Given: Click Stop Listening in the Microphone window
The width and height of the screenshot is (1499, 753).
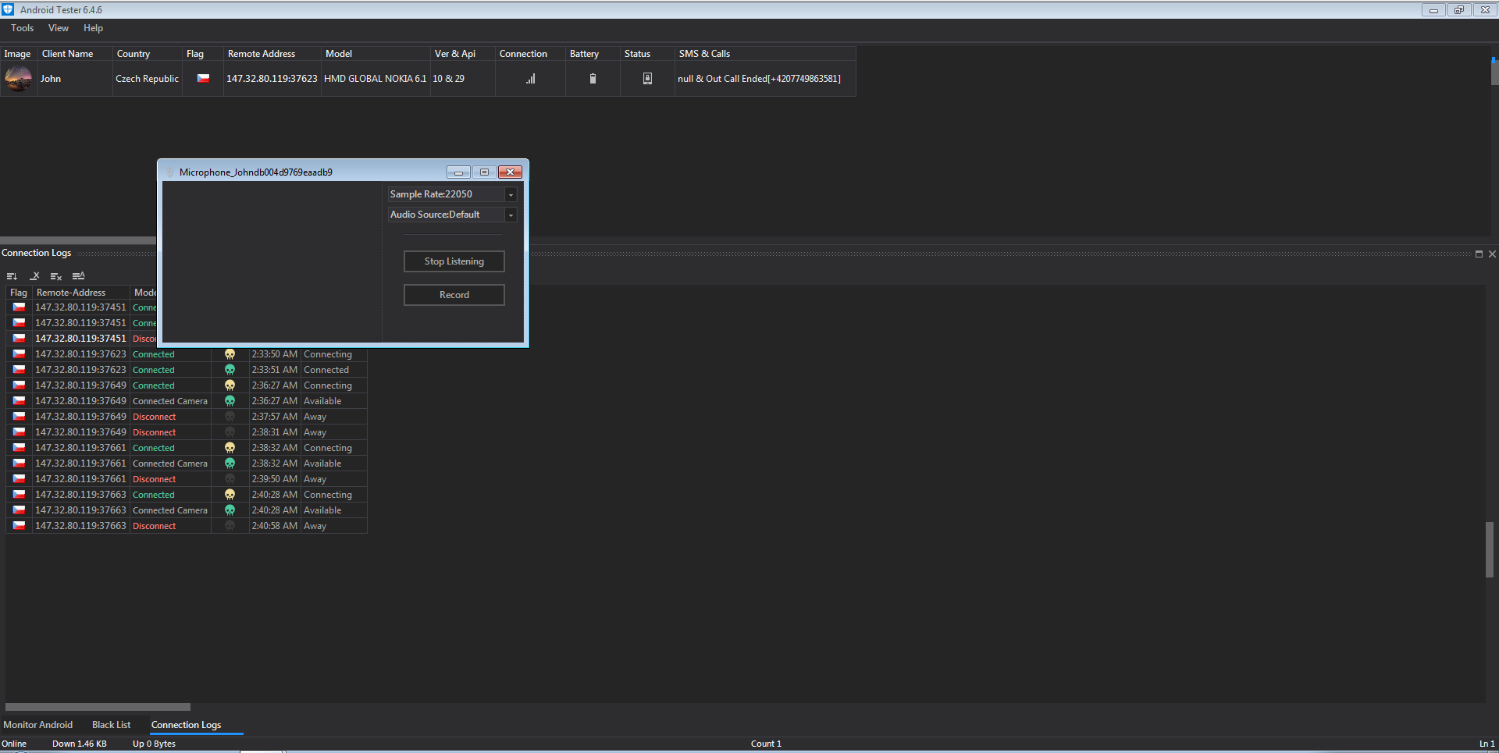Looking at the screenshot, I should [454, 261].
